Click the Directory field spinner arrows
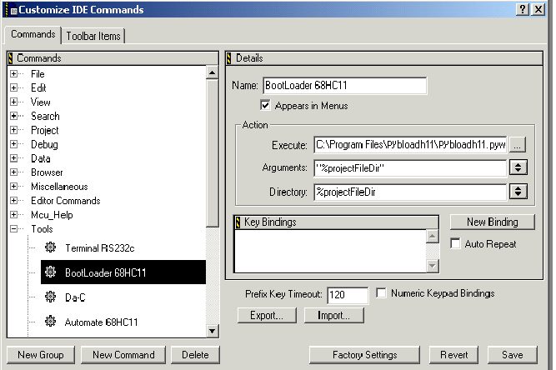The width and height of the screenshot is (556, 370). coord(518,192)
